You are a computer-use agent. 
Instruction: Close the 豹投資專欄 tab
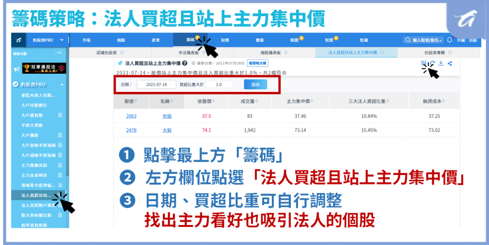(x=450, y=52)
